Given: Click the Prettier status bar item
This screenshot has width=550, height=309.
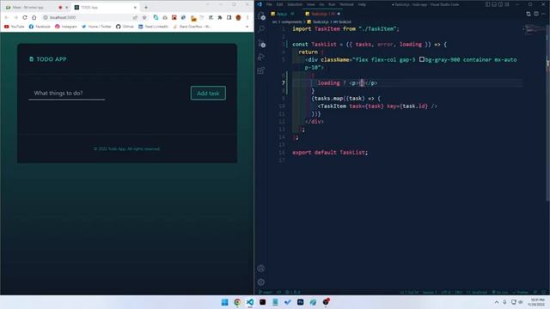Looking at the screenshot, I should (521, 292).
